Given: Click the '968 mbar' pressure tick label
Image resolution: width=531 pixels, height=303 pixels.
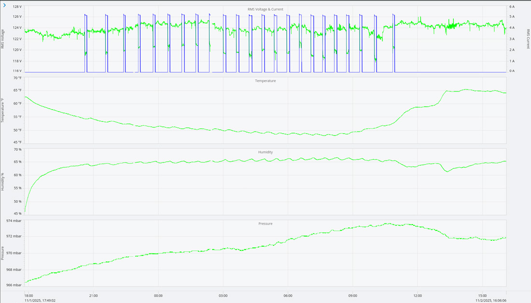Looking at the screenshot, I should [x=14, y=270].
